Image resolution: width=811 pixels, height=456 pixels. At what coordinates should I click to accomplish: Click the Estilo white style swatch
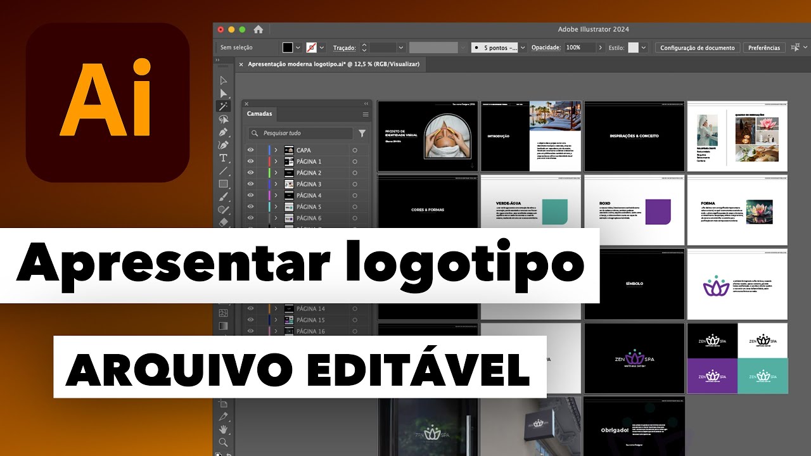633,47
